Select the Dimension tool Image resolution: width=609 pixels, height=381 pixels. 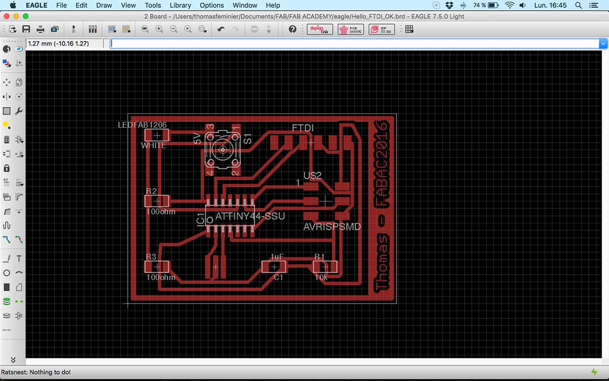coord(6,330)
